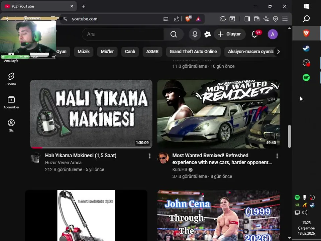Open options for Halı Yıkama Makinesi video
Screen dimensions: 321x241
point(150,156)
